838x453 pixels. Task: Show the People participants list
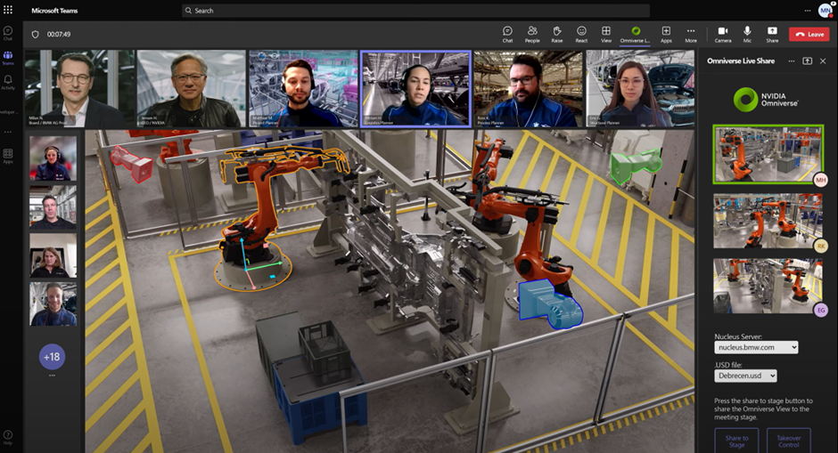531,34
